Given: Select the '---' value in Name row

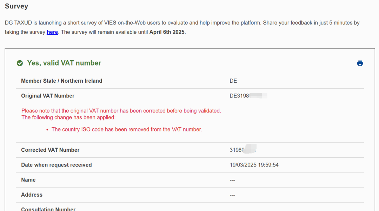Looking at the screenshot, I should coord(232,180).
